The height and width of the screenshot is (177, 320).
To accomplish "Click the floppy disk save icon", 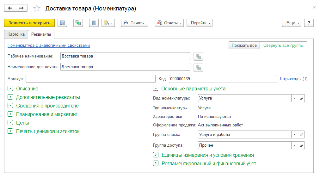I will point(62,23).
